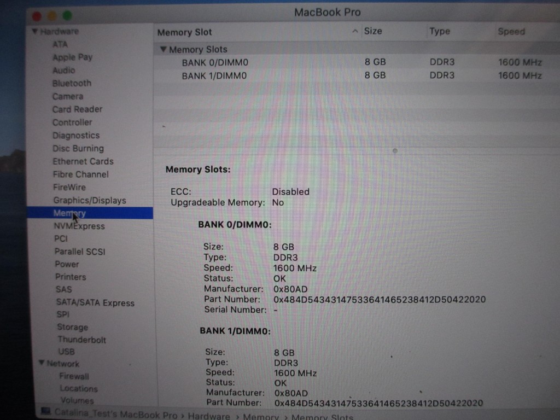Select the BANK 0/DIMM0 table row

pyautogui.click(x=357, y=62)
